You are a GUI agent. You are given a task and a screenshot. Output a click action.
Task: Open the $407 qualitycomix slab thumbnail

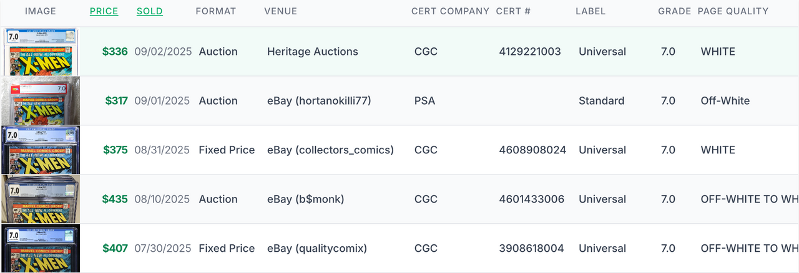click(41, 248)
